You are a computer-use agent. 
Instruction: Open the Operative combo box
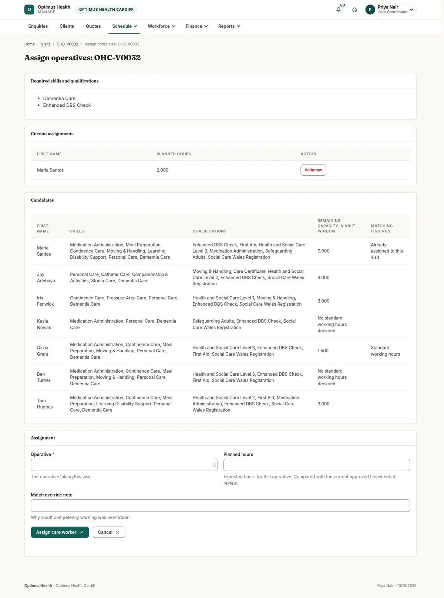pos(124,465)
